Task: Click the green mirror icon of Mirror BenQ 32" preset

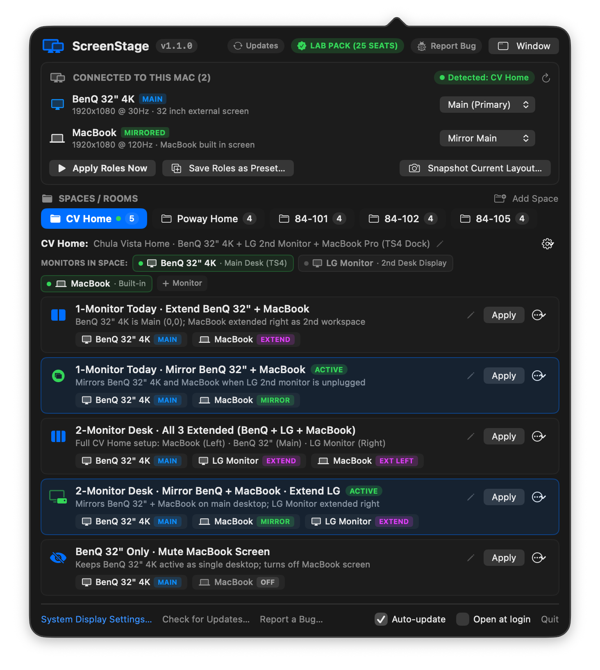Action: [58, 376]
